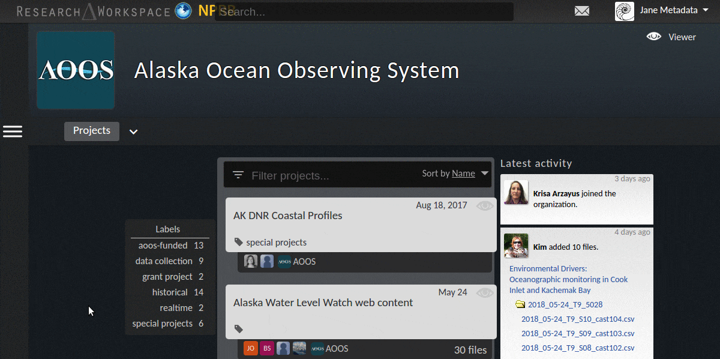Screen dimensions: 720x359
Task: Click the second silhouette avatar on AK DNR Coastal Profiles
Action: [x=267, y=261]
